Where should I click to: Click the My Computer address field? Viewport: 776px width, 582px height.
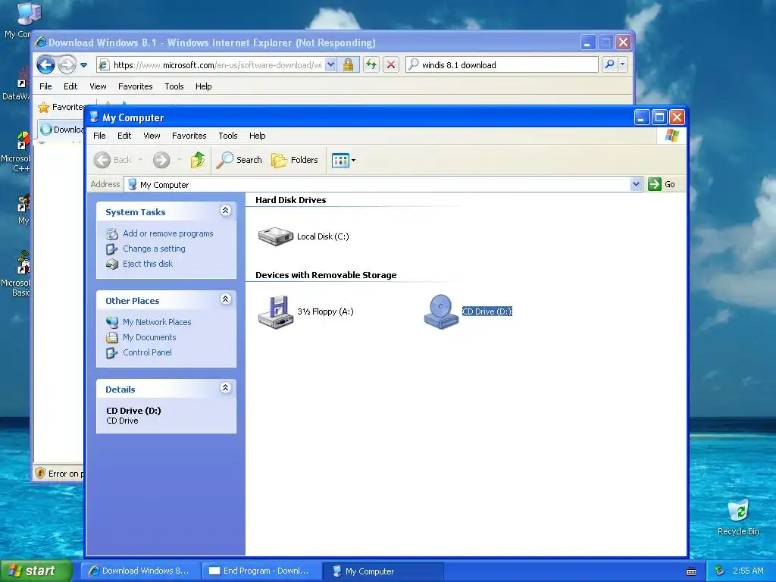[377, 185]
